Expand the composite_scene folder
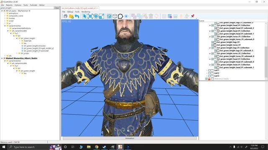Screen dimensions: 268x150 (5, 16)
